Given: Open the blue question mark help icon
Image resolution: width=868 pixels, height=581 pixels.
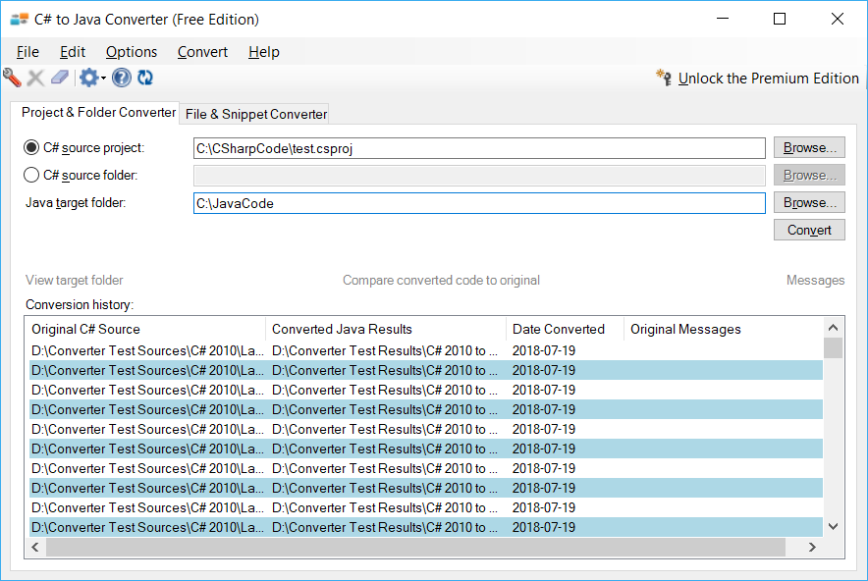Looking at the screenshot, I should click(121, 78).
